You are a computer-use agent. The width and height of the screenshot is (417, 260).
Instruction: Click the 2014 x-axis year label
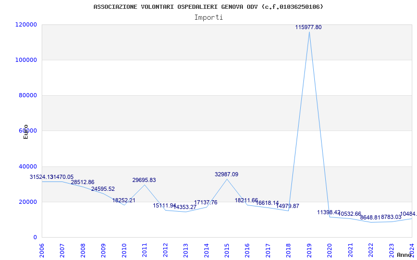(206, 251)
